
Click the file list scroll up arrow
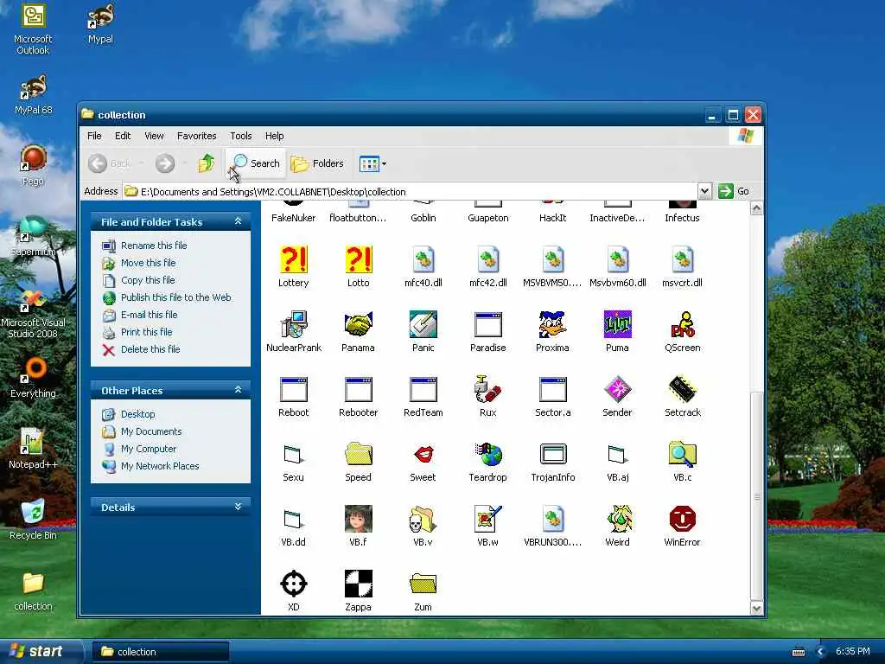click(757, 208)
